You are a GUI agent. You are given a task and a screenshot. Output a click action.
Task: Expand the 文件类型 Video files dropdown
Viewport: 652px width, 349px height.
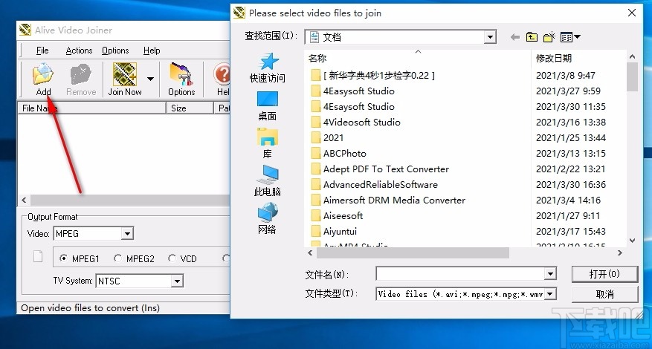pos(551,294)
